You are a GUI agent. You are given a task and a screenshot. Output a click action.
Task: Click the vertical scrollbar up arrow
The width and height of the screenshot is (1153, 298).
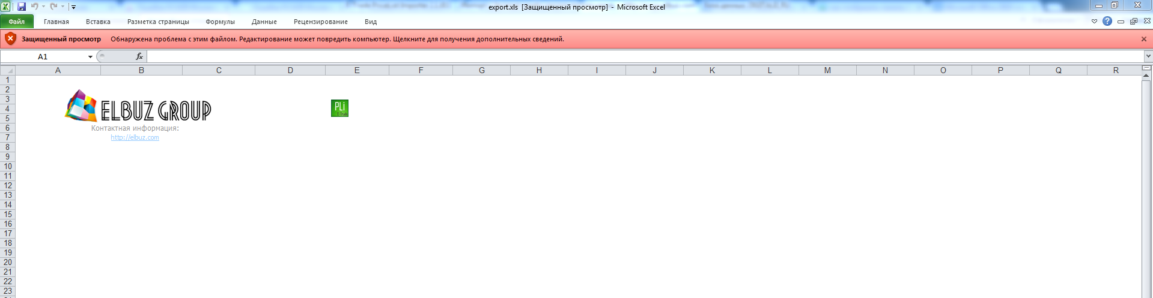pos(1146,76)
